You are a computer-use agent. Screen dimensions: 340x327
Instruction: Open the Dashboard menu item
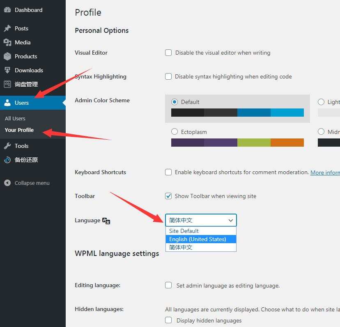tap(33, 10)
